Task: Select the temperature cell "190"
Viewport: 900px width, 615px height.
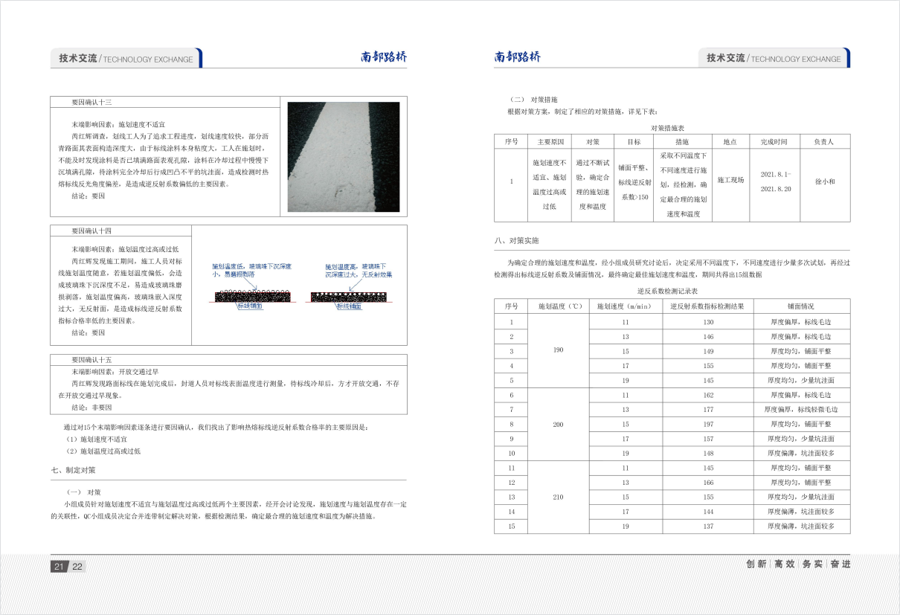Action: (559, 350)
